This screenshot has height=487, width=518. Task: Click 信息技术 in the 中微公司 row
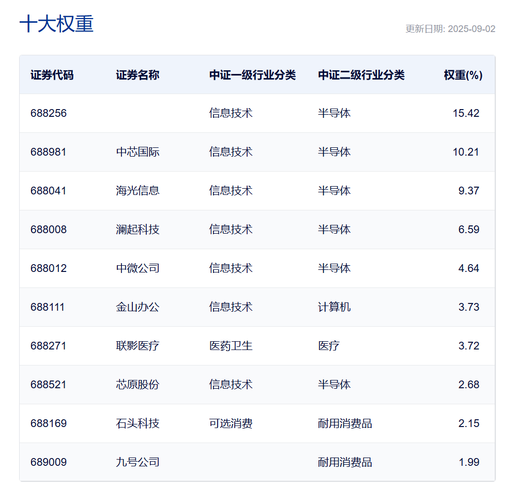[x=231, y=268]
